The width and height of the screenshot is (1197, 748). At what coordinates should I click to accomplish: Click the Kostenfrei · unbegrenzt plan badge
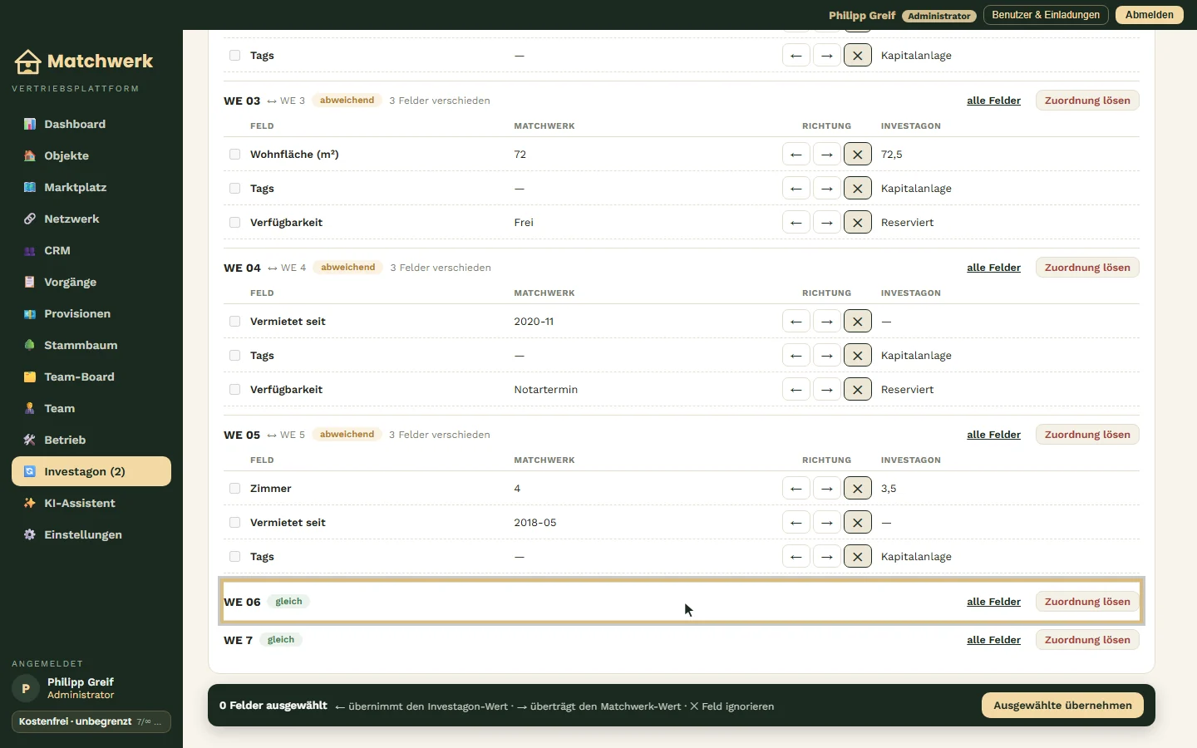(x=91, y=721)
